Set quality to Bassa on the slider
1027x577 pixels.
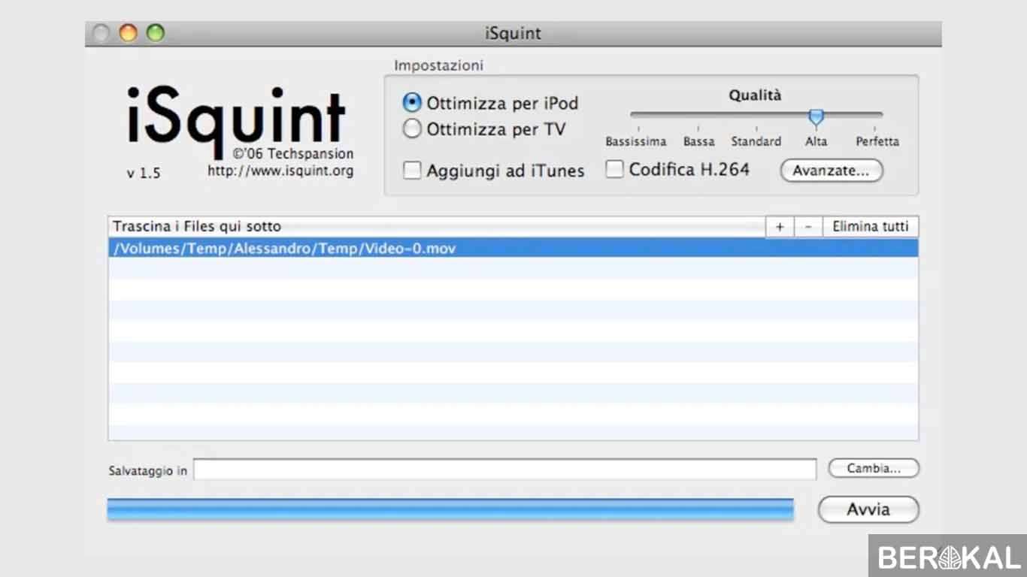tap(698, 140)
